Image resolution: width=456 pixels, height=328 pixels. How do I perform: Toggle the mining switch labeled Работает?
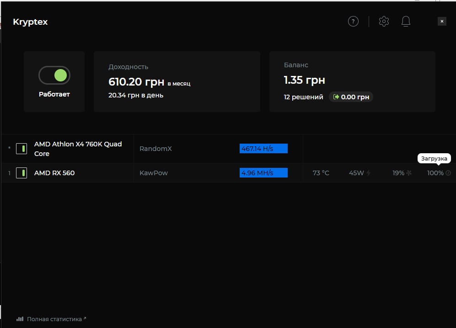[54, 75]
